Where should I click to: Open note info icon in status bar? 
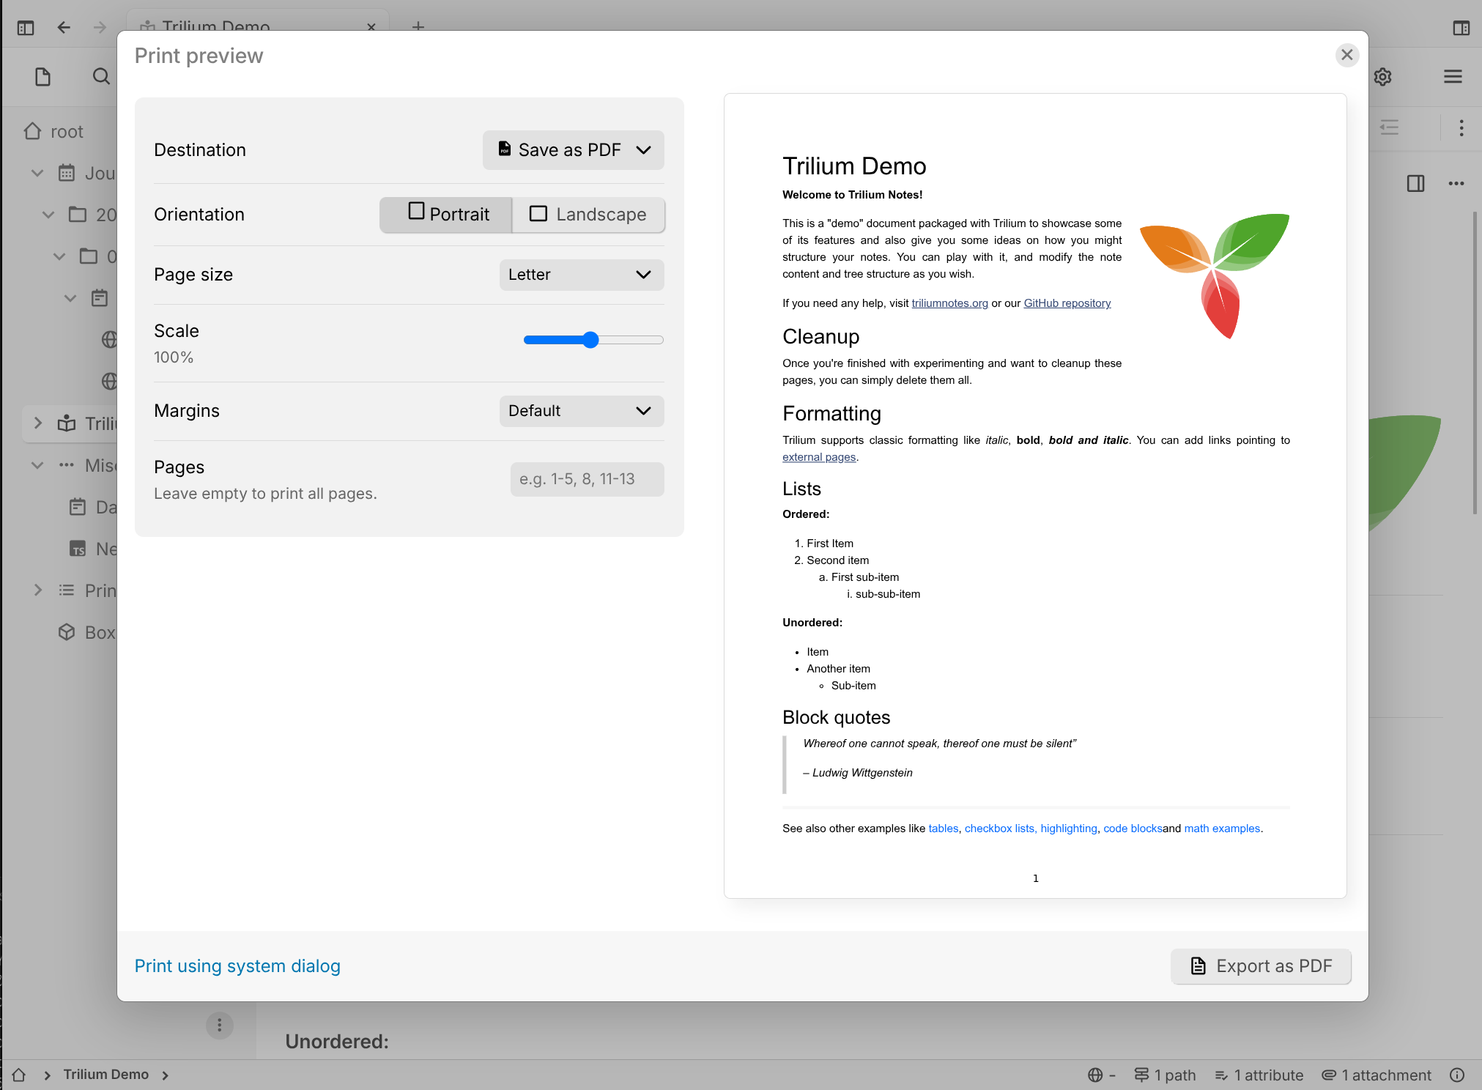pyautogui.click(x=1457, y=1075)
